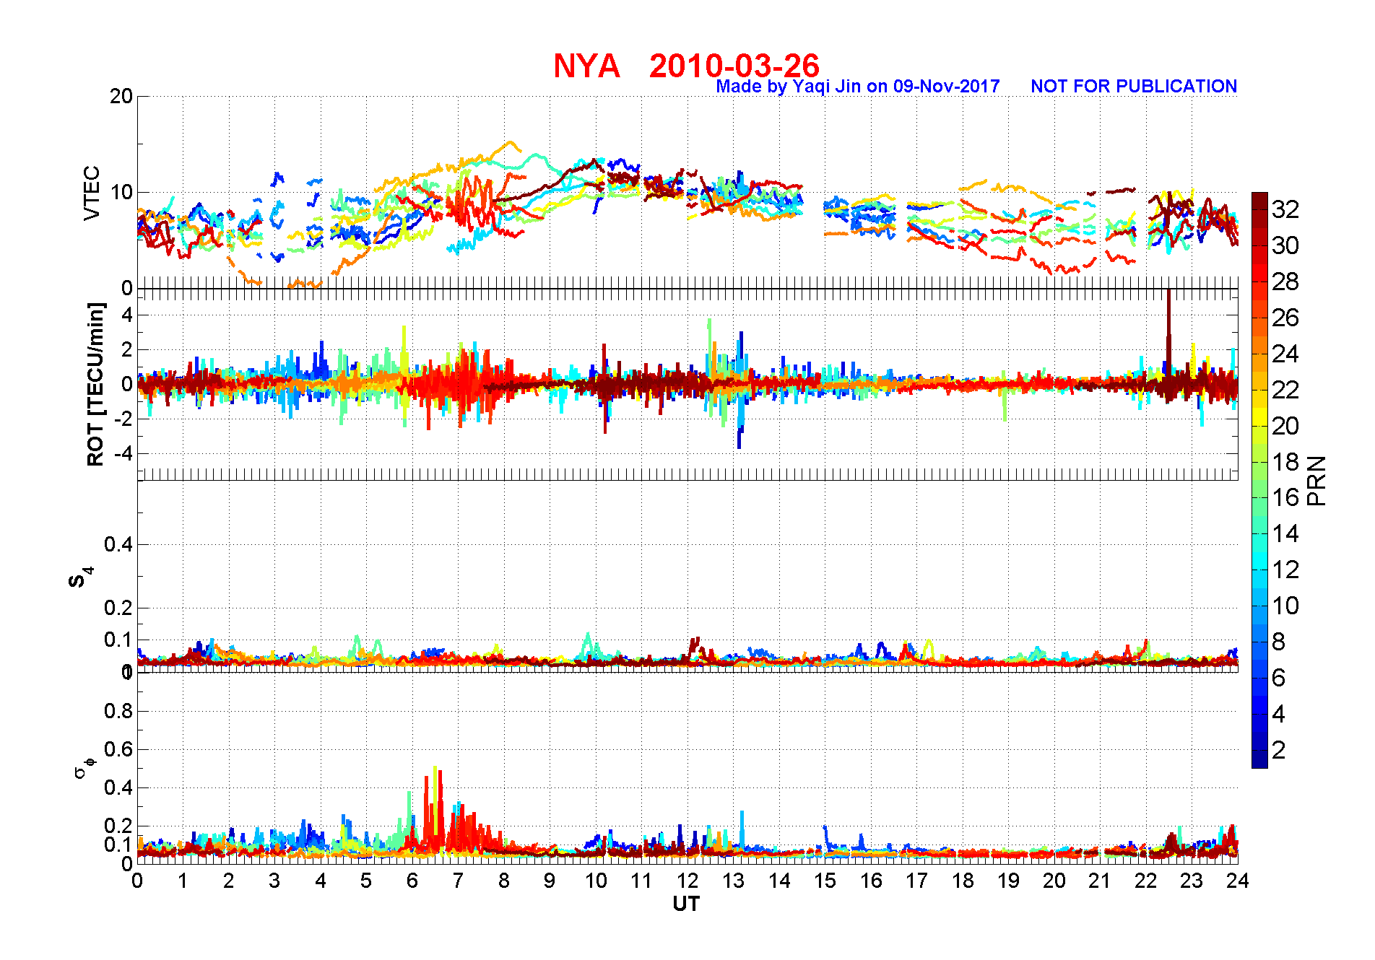Click the x-axis tick label 15
Screen dimensions: 1375x960
point(825,881)
